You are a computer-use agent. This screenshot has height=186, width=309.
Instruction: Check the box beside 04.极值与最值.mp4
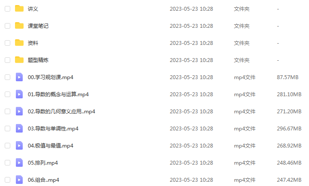(7, 145)
